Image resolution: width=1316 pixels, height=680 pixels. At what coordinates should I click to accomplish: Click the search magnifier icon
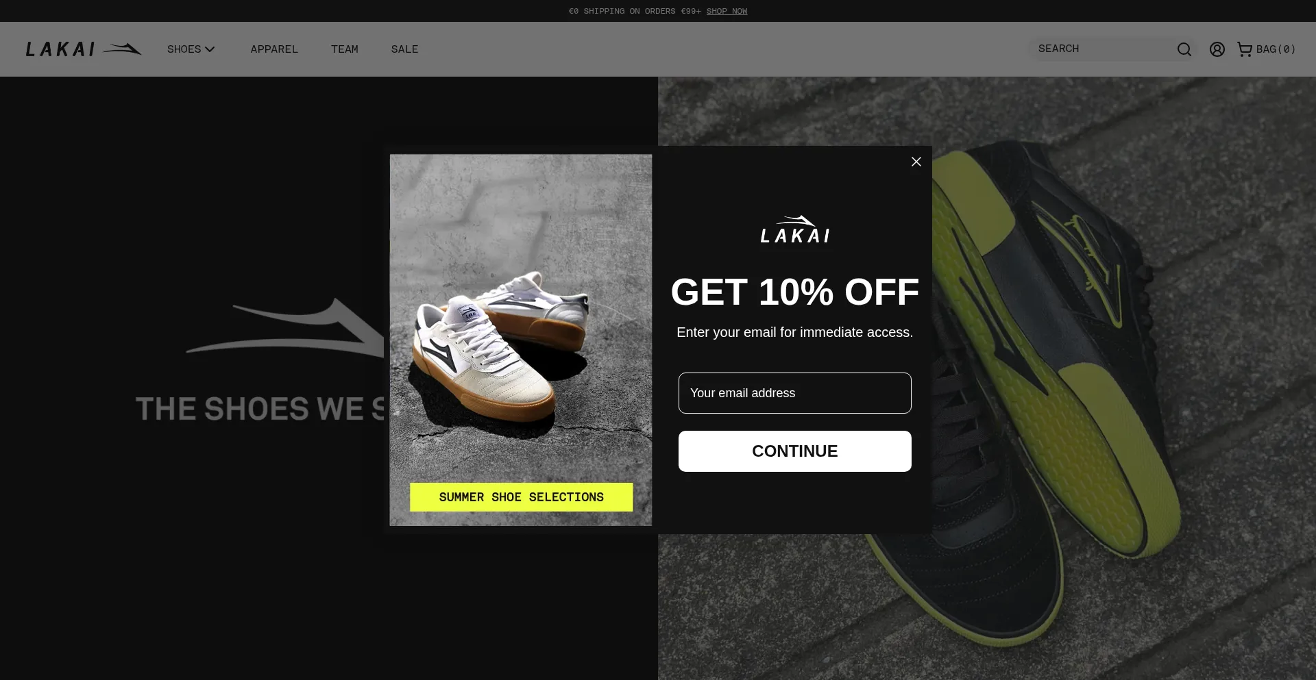[1184, 49]
